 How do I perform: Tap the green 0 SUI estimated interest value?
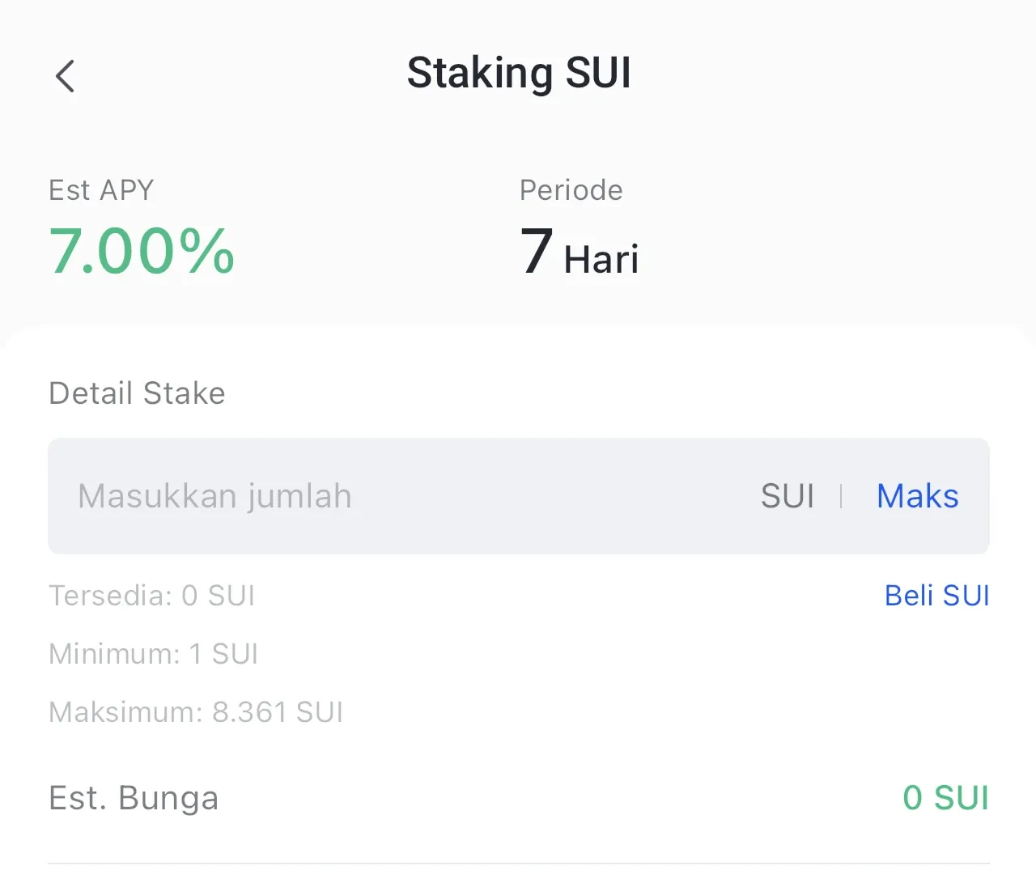point(945,797)
